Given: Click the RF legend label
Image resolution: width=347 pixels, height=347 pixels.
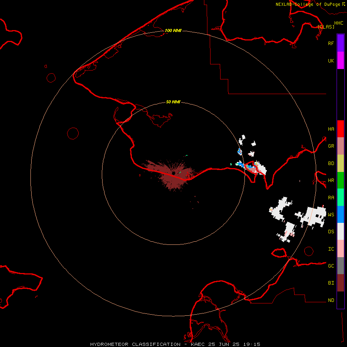Looking at the screenshot, I should coord(331,43).
